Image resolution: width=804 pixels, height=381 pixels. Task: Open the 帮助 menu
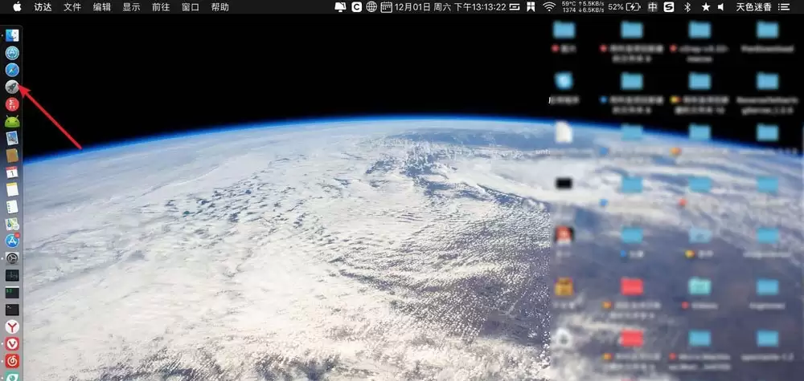pos(220,7)
